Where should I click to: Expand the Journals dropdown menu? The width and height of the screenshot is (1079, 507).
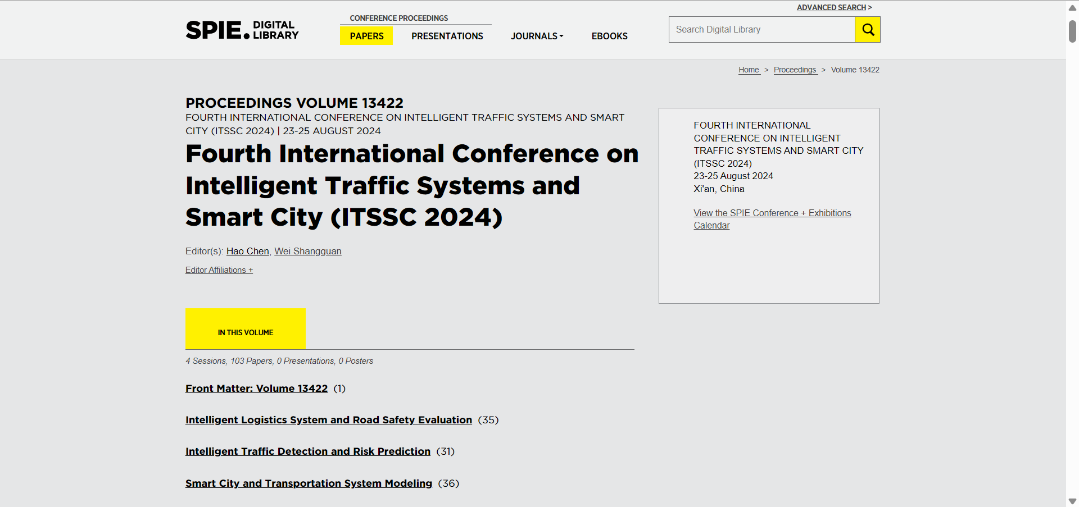(x=537, y=36)
